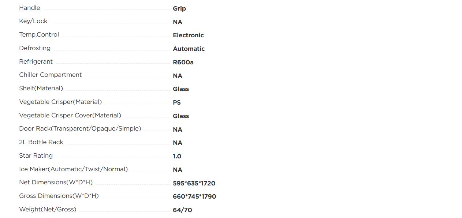
Task: Click the Handle specification label
Action: pyautogui.click(x=30, y=8)
